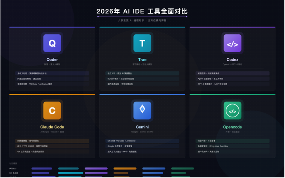Click Codex's '桌面应用' feature row
The height and width of the screenshot is (178, 285).
232,73
